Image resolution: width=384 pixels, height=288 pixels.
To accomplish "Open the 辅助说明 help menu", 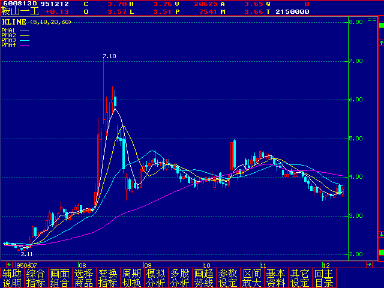I will pyautogui.click(x=11, y=278).
